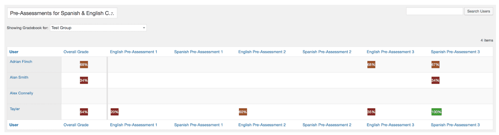Focus the user search input field

[435, 11]
